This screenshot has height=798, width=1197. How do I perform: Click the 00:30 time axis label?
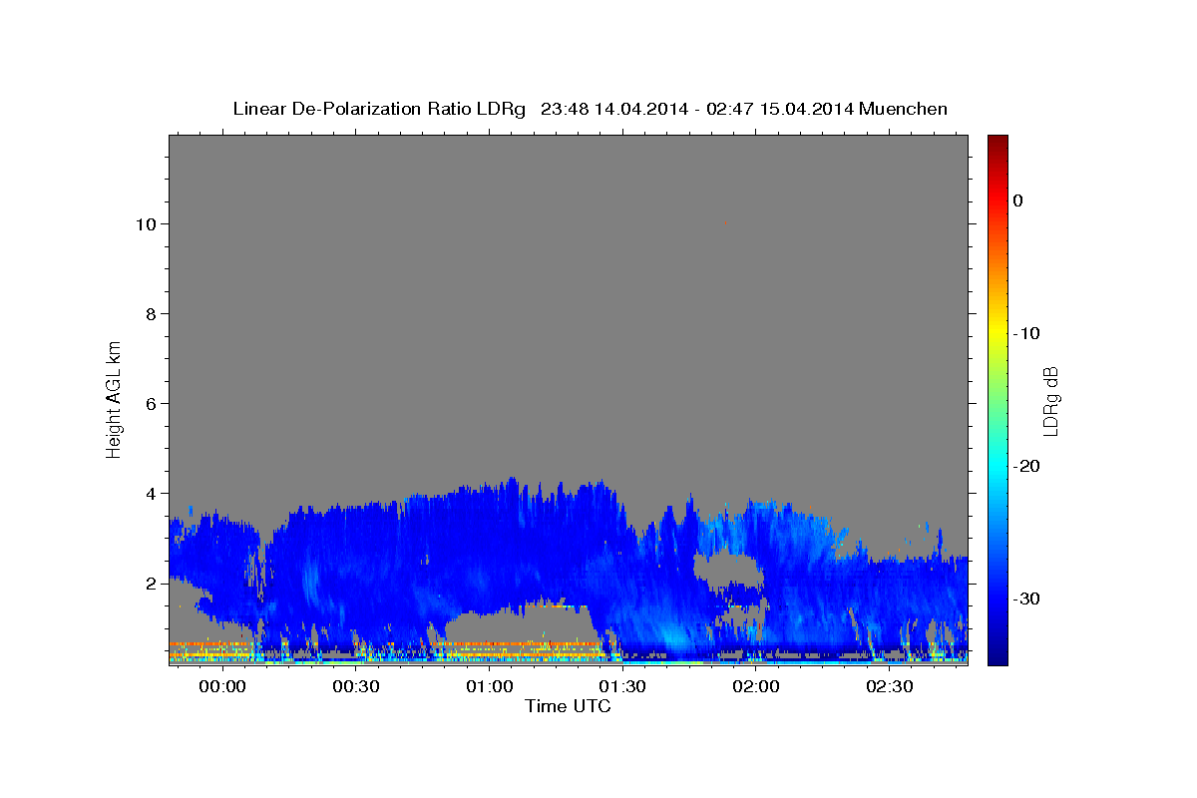coord(355,688)
